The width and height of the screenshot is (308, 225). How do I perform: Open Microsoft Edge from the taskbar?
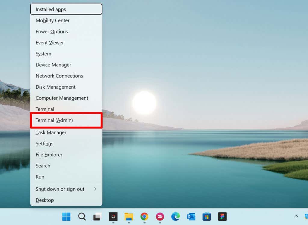point(176,216)
